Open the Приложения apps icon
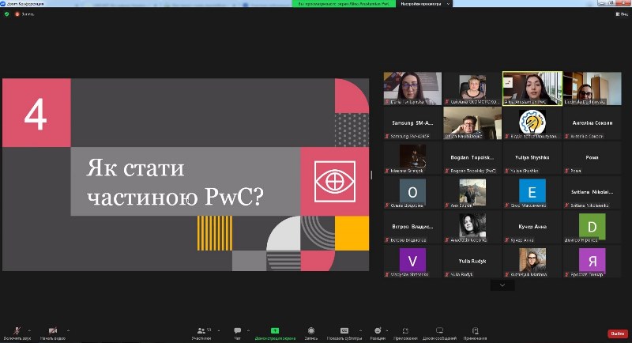The image size is (632, 343). tap(405, 330)
